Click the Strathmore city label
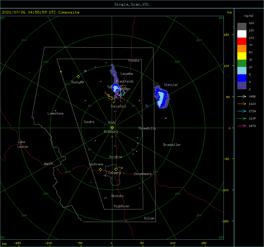The height and width of the screenshot is (247, 264). (143, 174)
